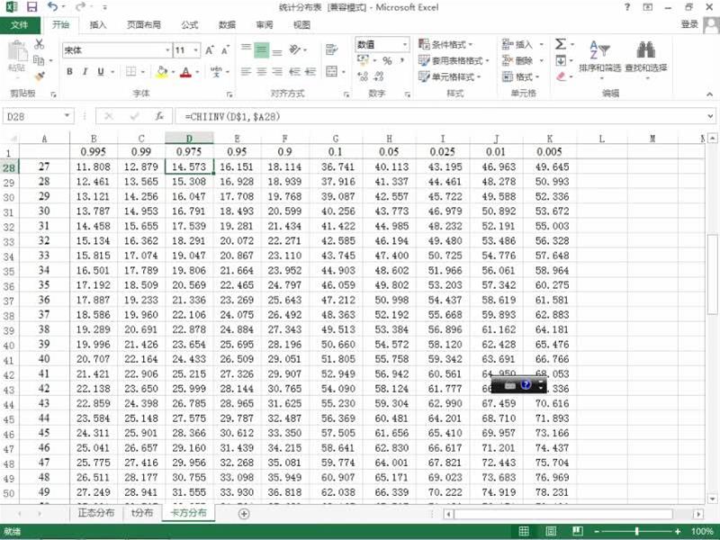Click the formula bar input field
720x540 pixels.
coord(432,116)
